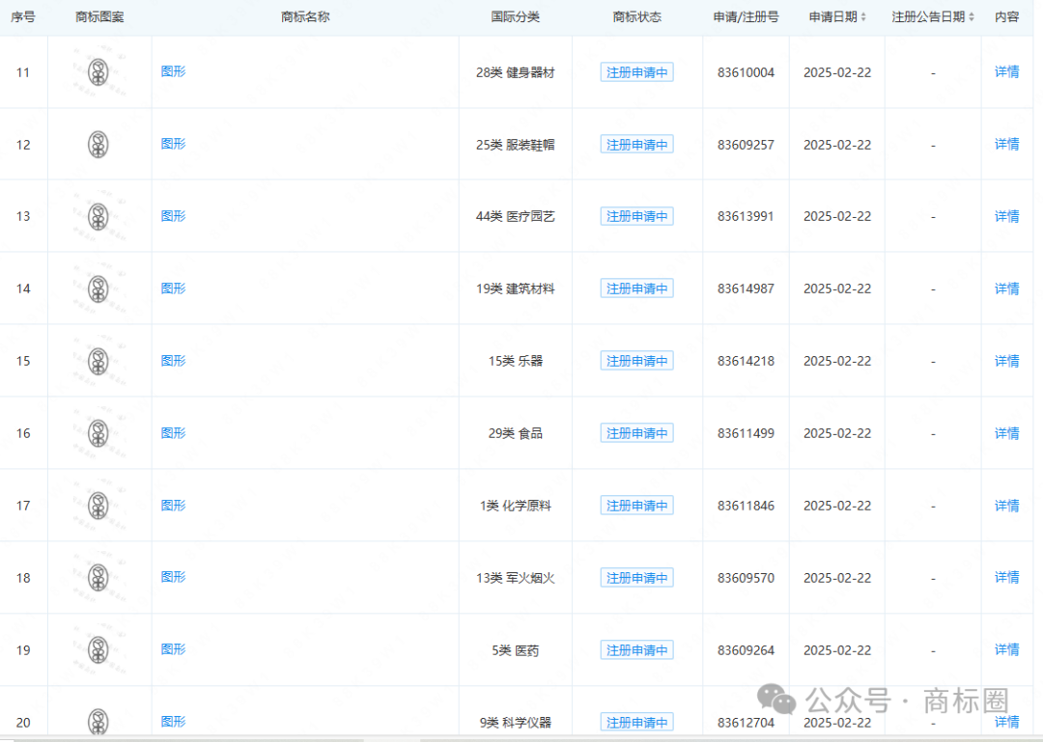Select the 国际分类 column header

point(516,17)
